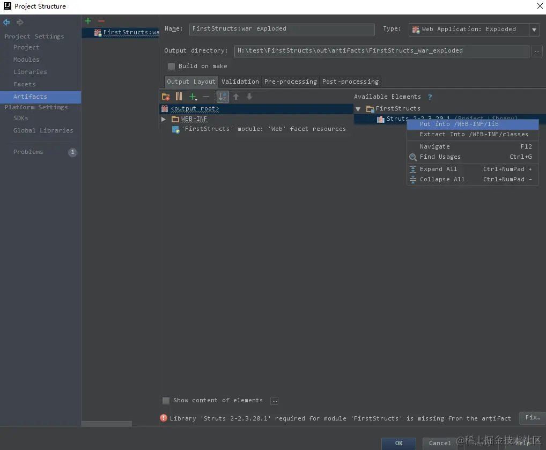Screen dimensions: 546x450
Task: Select Navigate in context menu
Action: [x=473, y=146]
